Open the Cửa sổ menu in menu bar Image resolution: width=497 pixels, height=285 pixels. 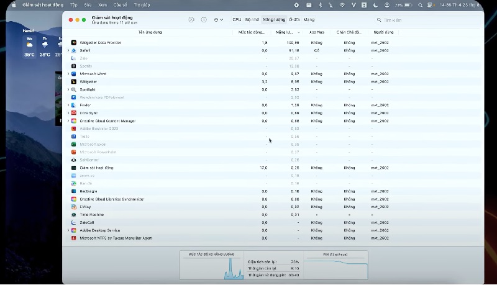pos(120,4)
